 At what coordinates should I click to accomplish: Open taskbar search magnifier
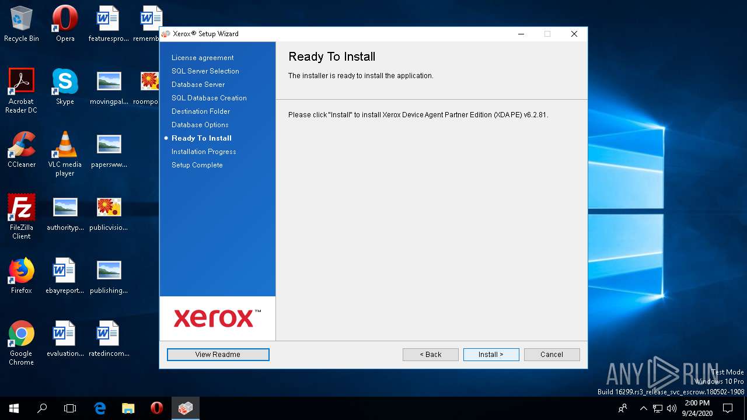42,408
